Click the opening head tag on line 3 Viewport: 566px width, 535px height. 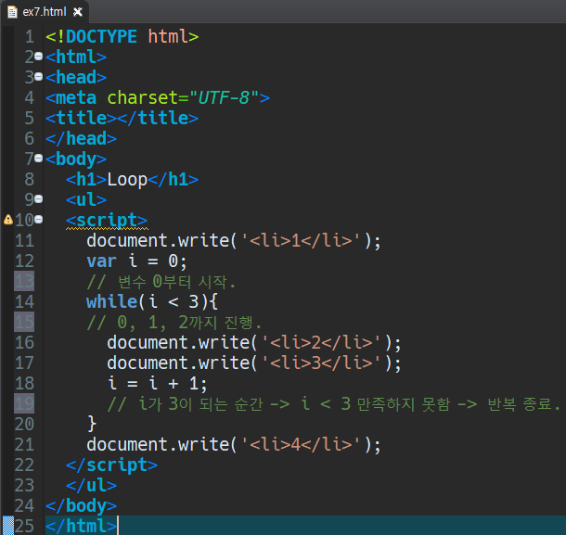click(76, 78)
